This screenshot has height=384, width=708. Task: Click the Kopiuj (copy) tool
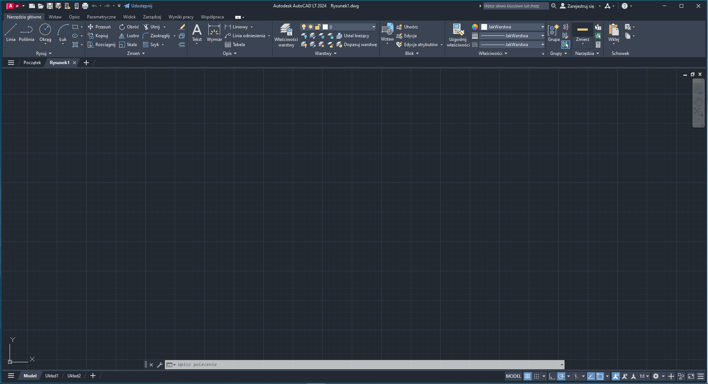click(98, 36)
